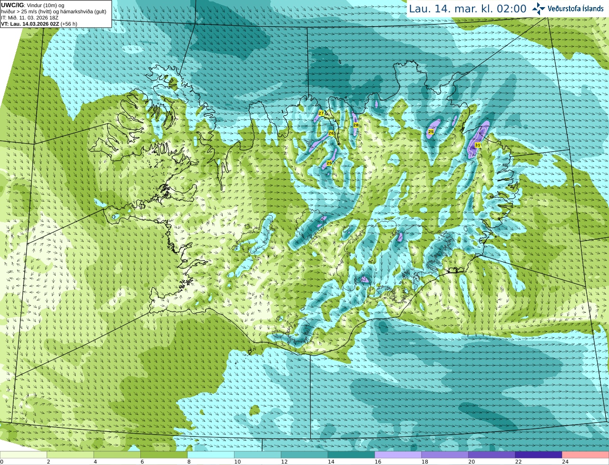
Task: Pick the 20–22 m/s purple legend swatch
Action: [x=492, y=455]
